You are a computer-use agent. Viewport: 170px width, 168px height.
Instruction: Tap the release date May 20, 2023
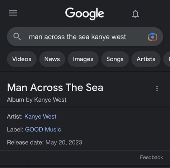click(64, 143)
